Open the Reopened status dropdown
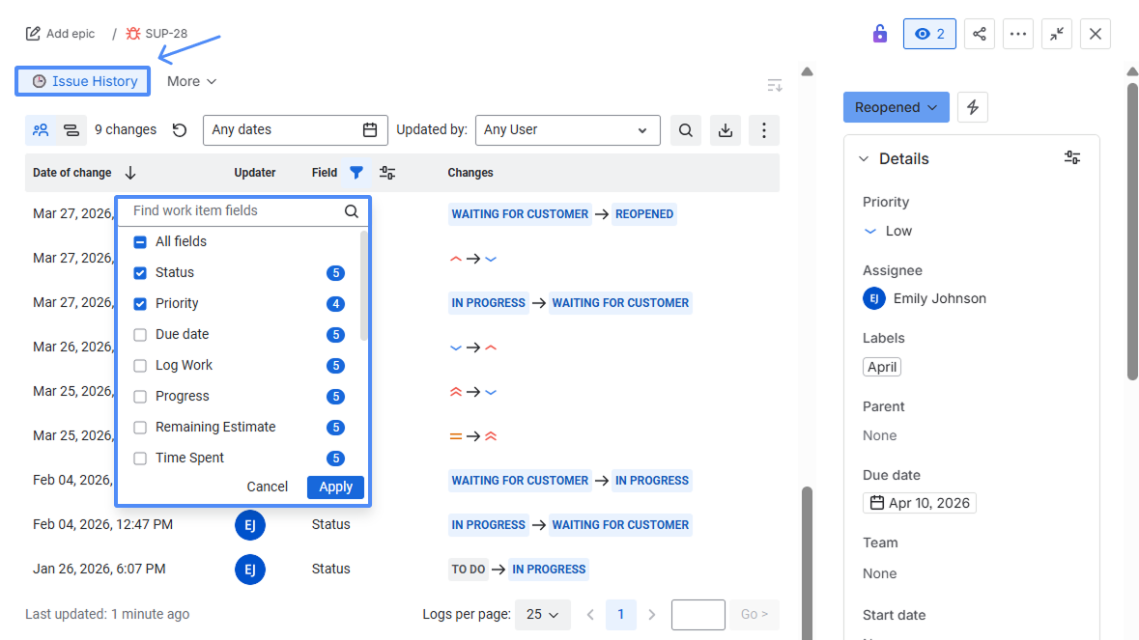 896,107
